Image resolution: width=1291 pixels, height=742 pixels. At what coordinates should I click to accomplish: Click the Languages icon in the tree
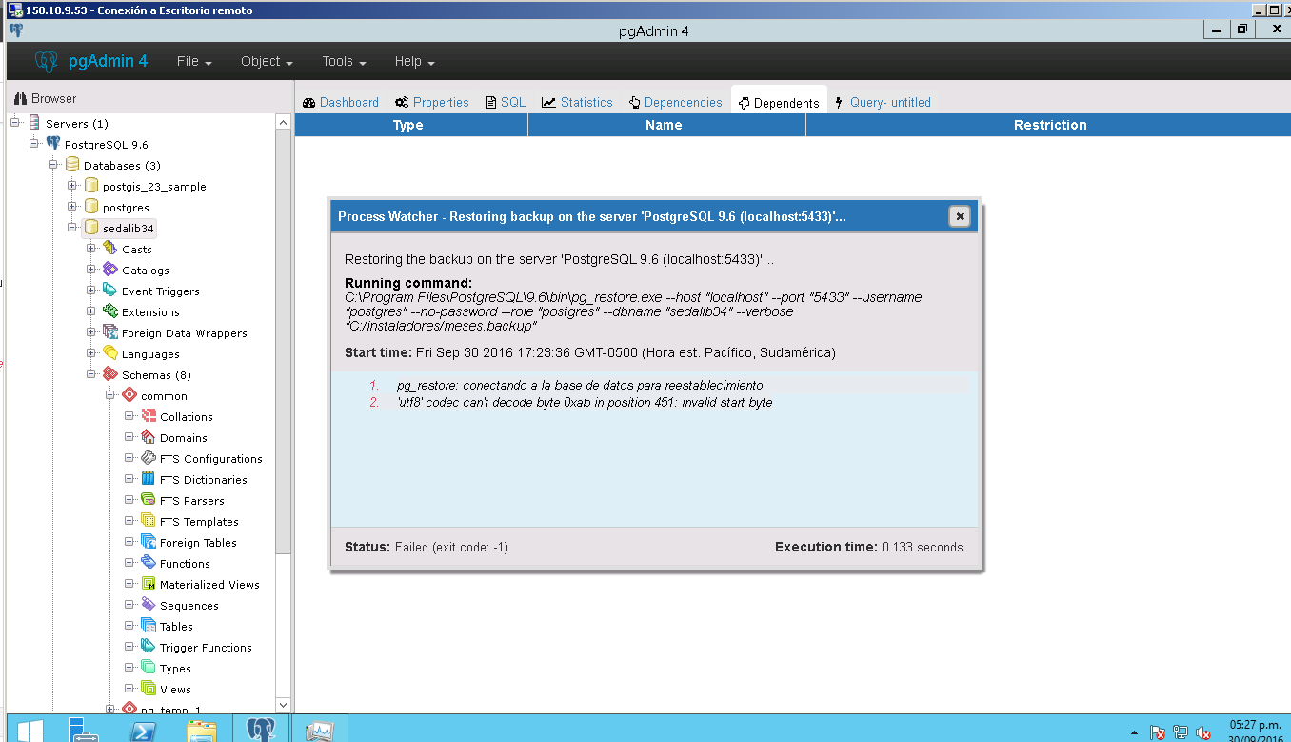click(x=110, y=353)
